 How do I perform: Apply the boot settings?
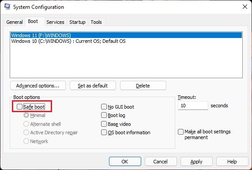[x=196, y=162]
